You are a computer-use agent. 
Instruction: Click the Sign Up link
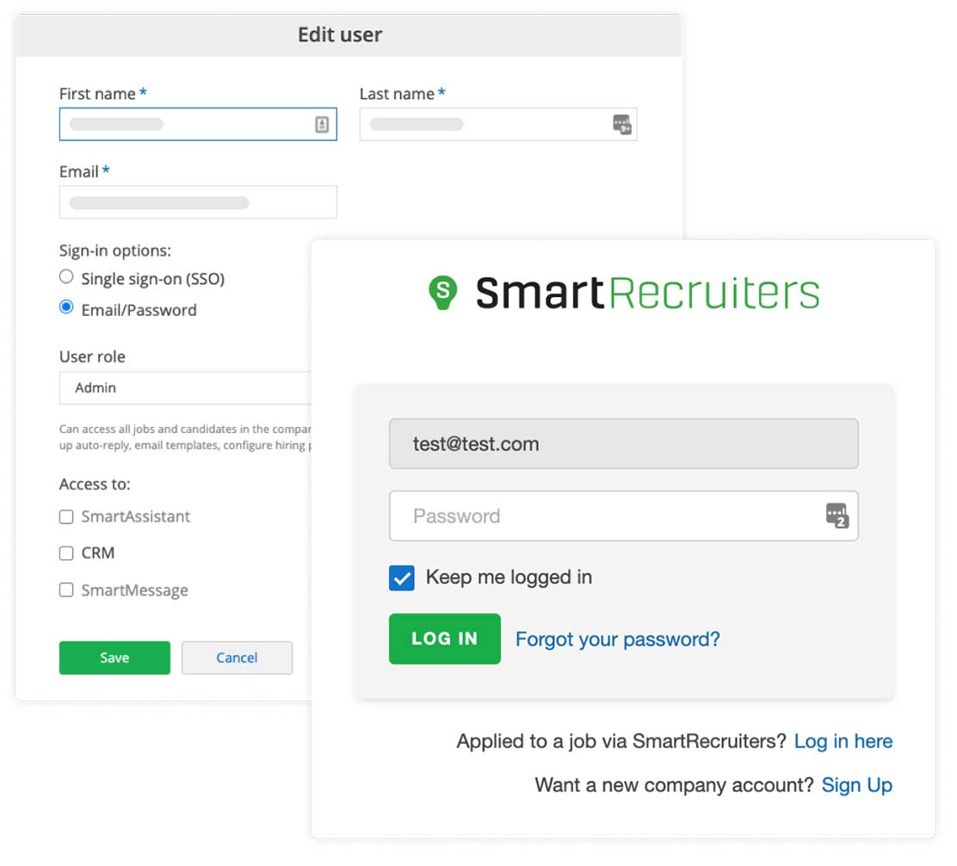[x=856, y=785]
